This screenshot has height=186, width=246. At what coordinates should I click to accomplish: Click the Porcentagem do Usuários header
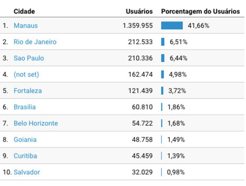click(x=201, y=11)
